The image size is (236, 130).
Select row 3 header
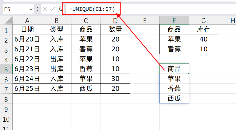pos(6,49)
